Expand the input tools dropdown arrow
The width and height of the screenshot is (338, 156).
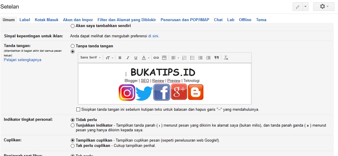(x=306, y=7)
